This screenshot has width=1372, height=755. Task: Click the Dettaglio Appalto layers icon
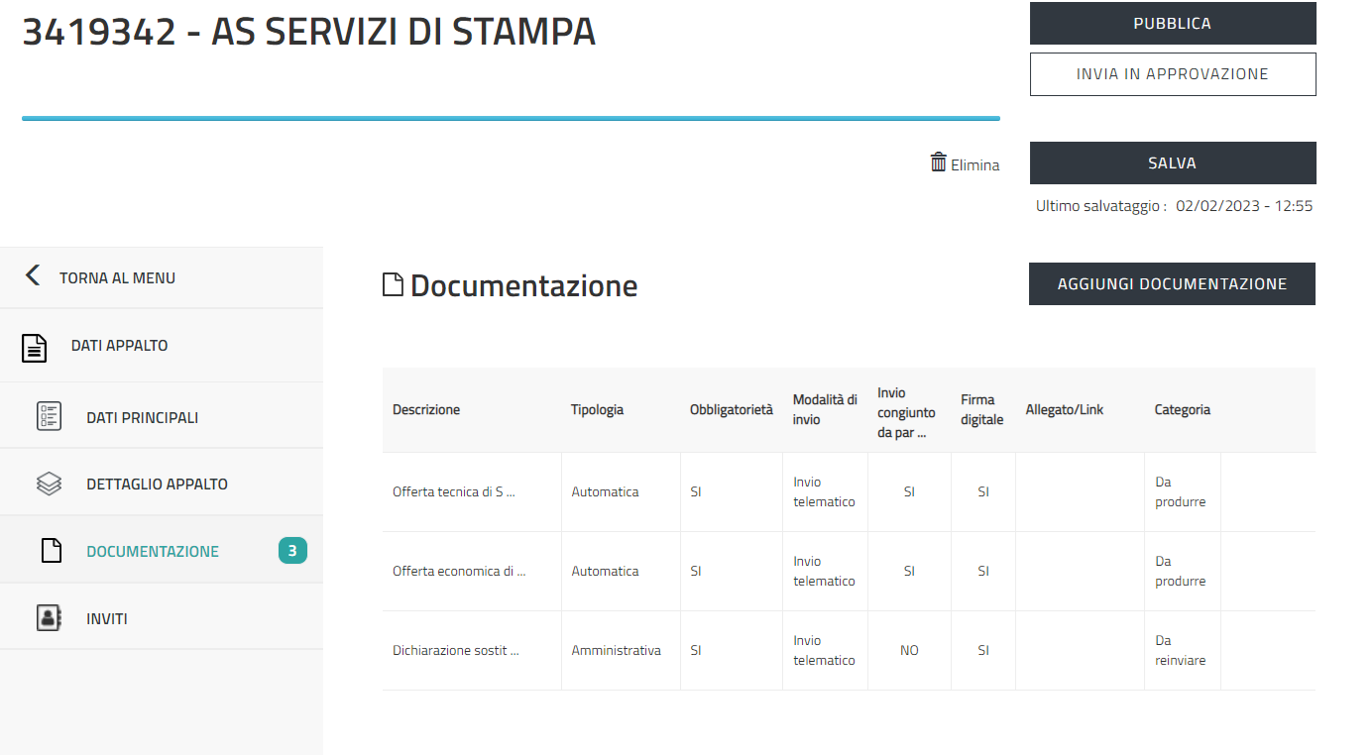tap(49, 485)
